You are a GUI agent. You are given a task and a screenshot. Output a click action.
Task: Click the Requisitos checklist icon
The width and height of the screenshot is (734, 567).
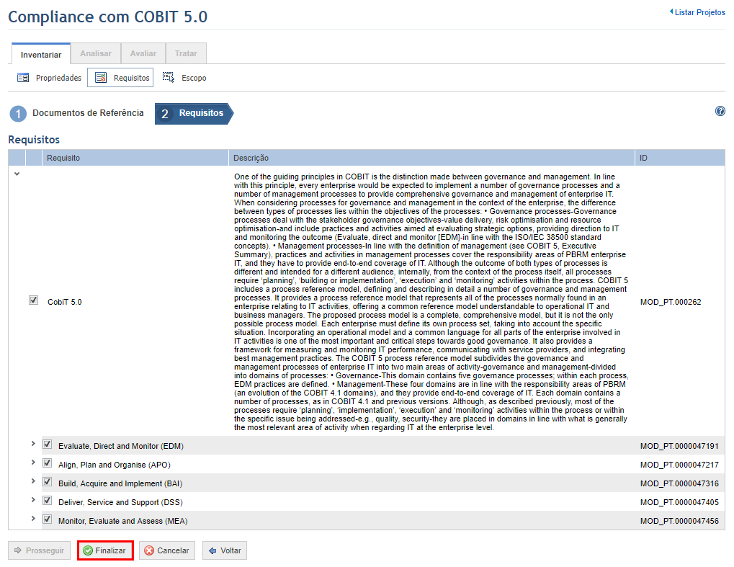(101, 78)
